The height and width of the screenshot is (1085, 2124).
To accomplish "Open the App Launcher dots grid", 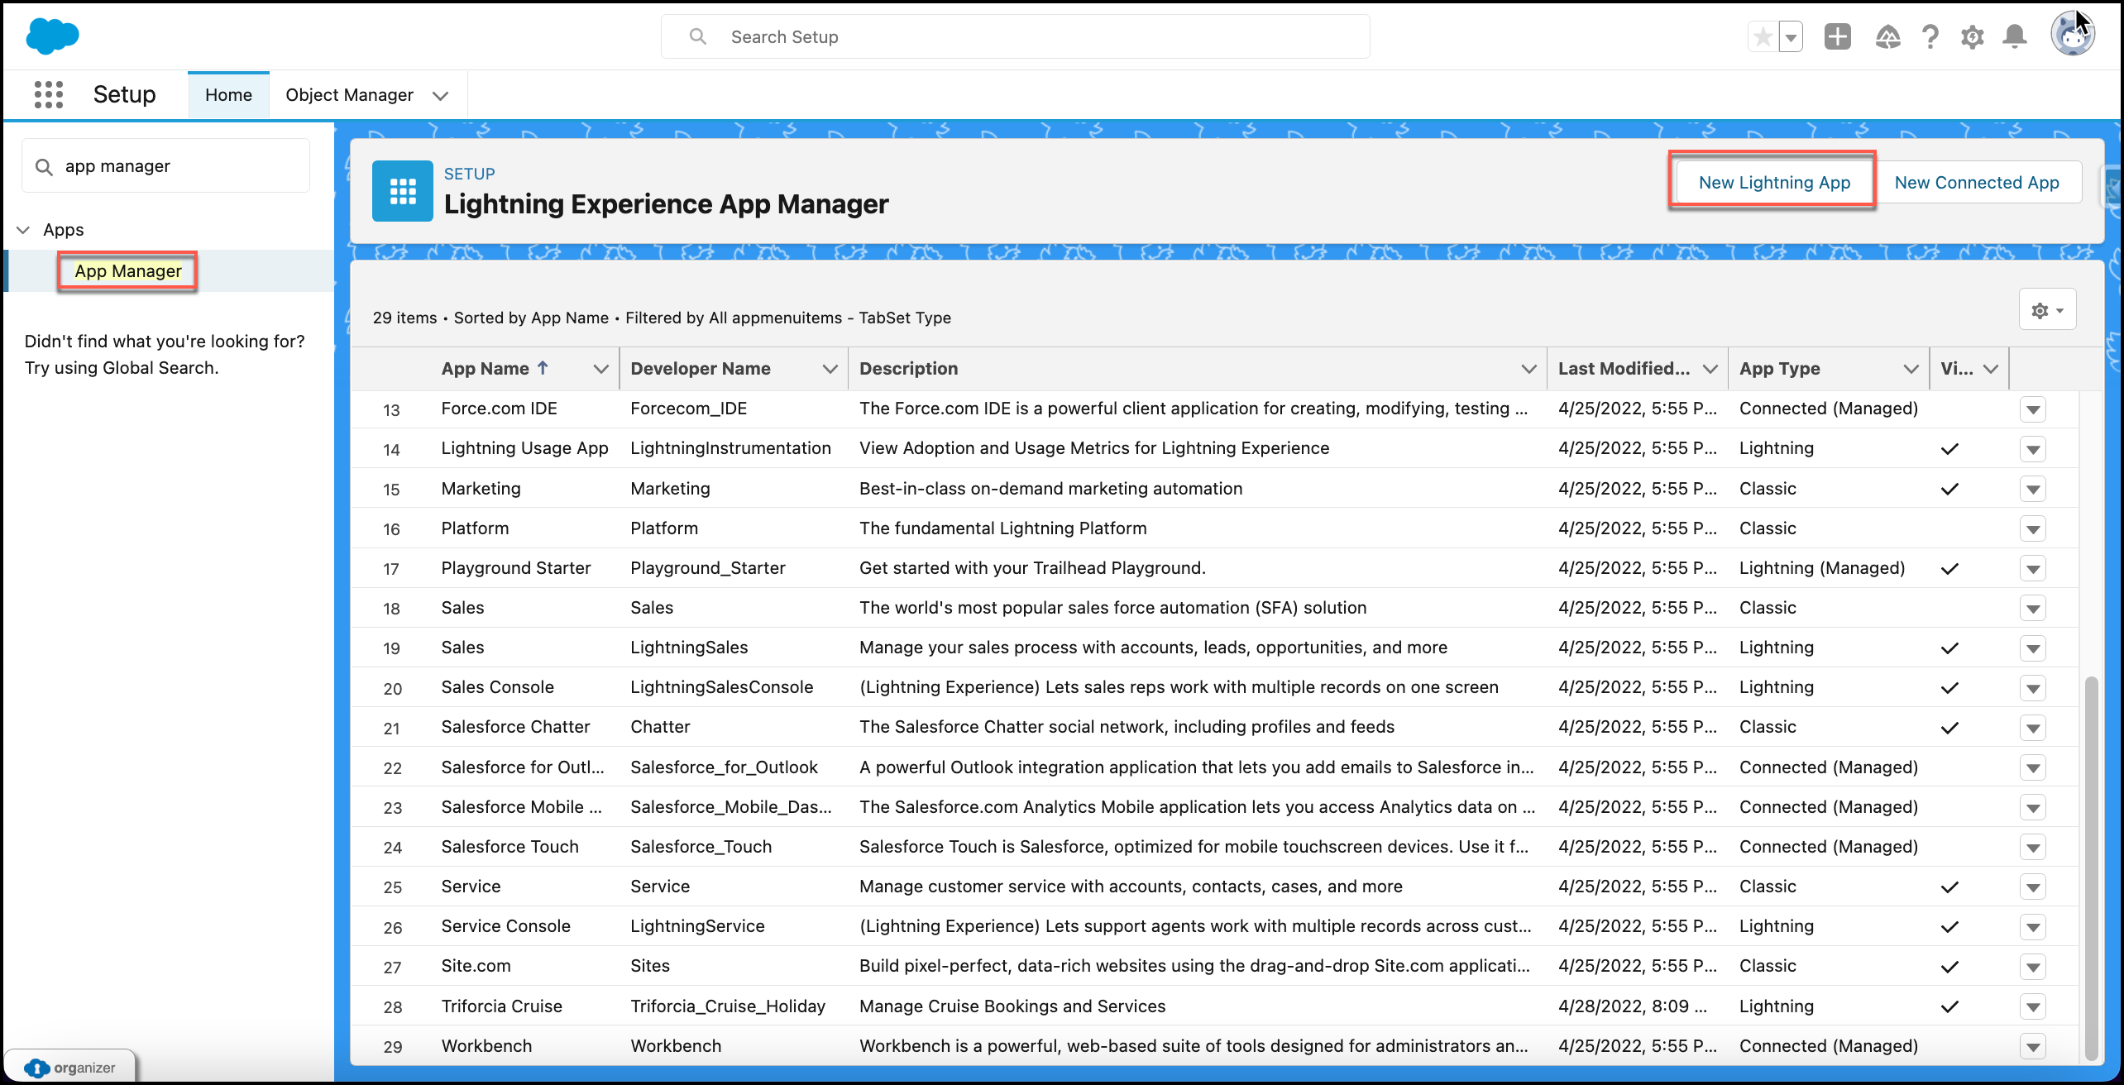I will [x=49, y=95].
